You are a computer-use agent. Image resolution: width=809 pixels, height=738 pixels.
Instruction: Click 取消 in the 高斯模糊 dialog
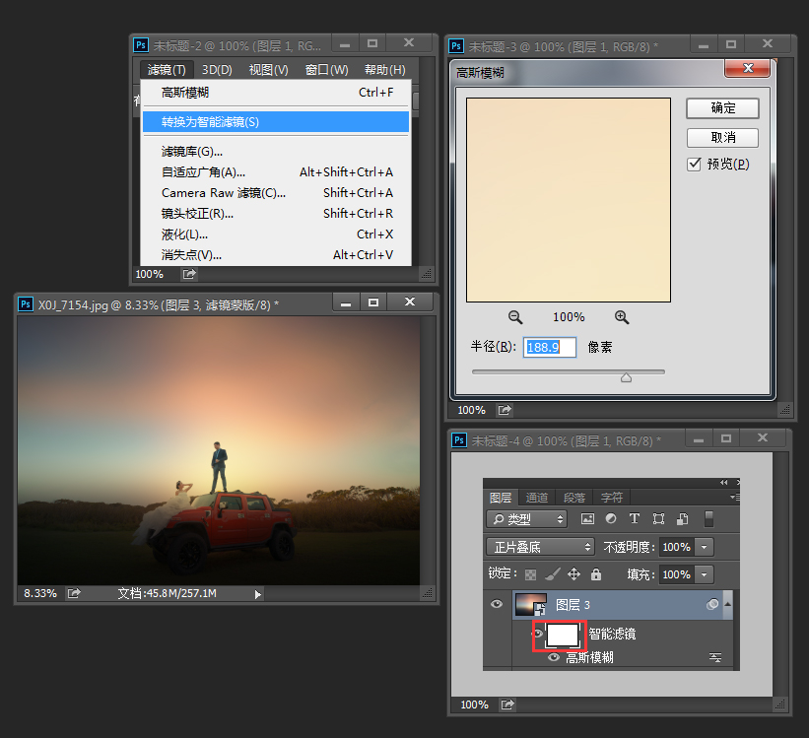click(722, 137)
